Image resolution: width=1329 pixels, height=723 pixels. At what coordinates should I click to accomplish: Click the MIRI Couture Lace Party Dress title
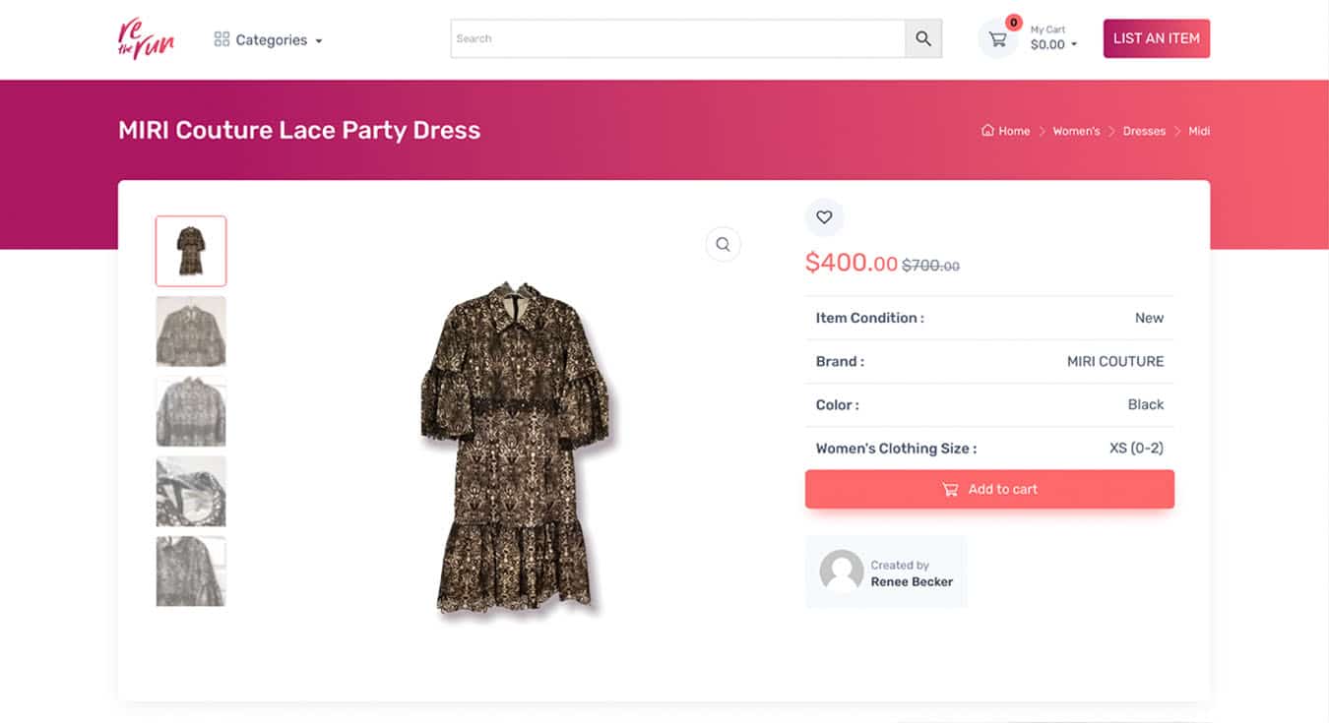[299, 130]
